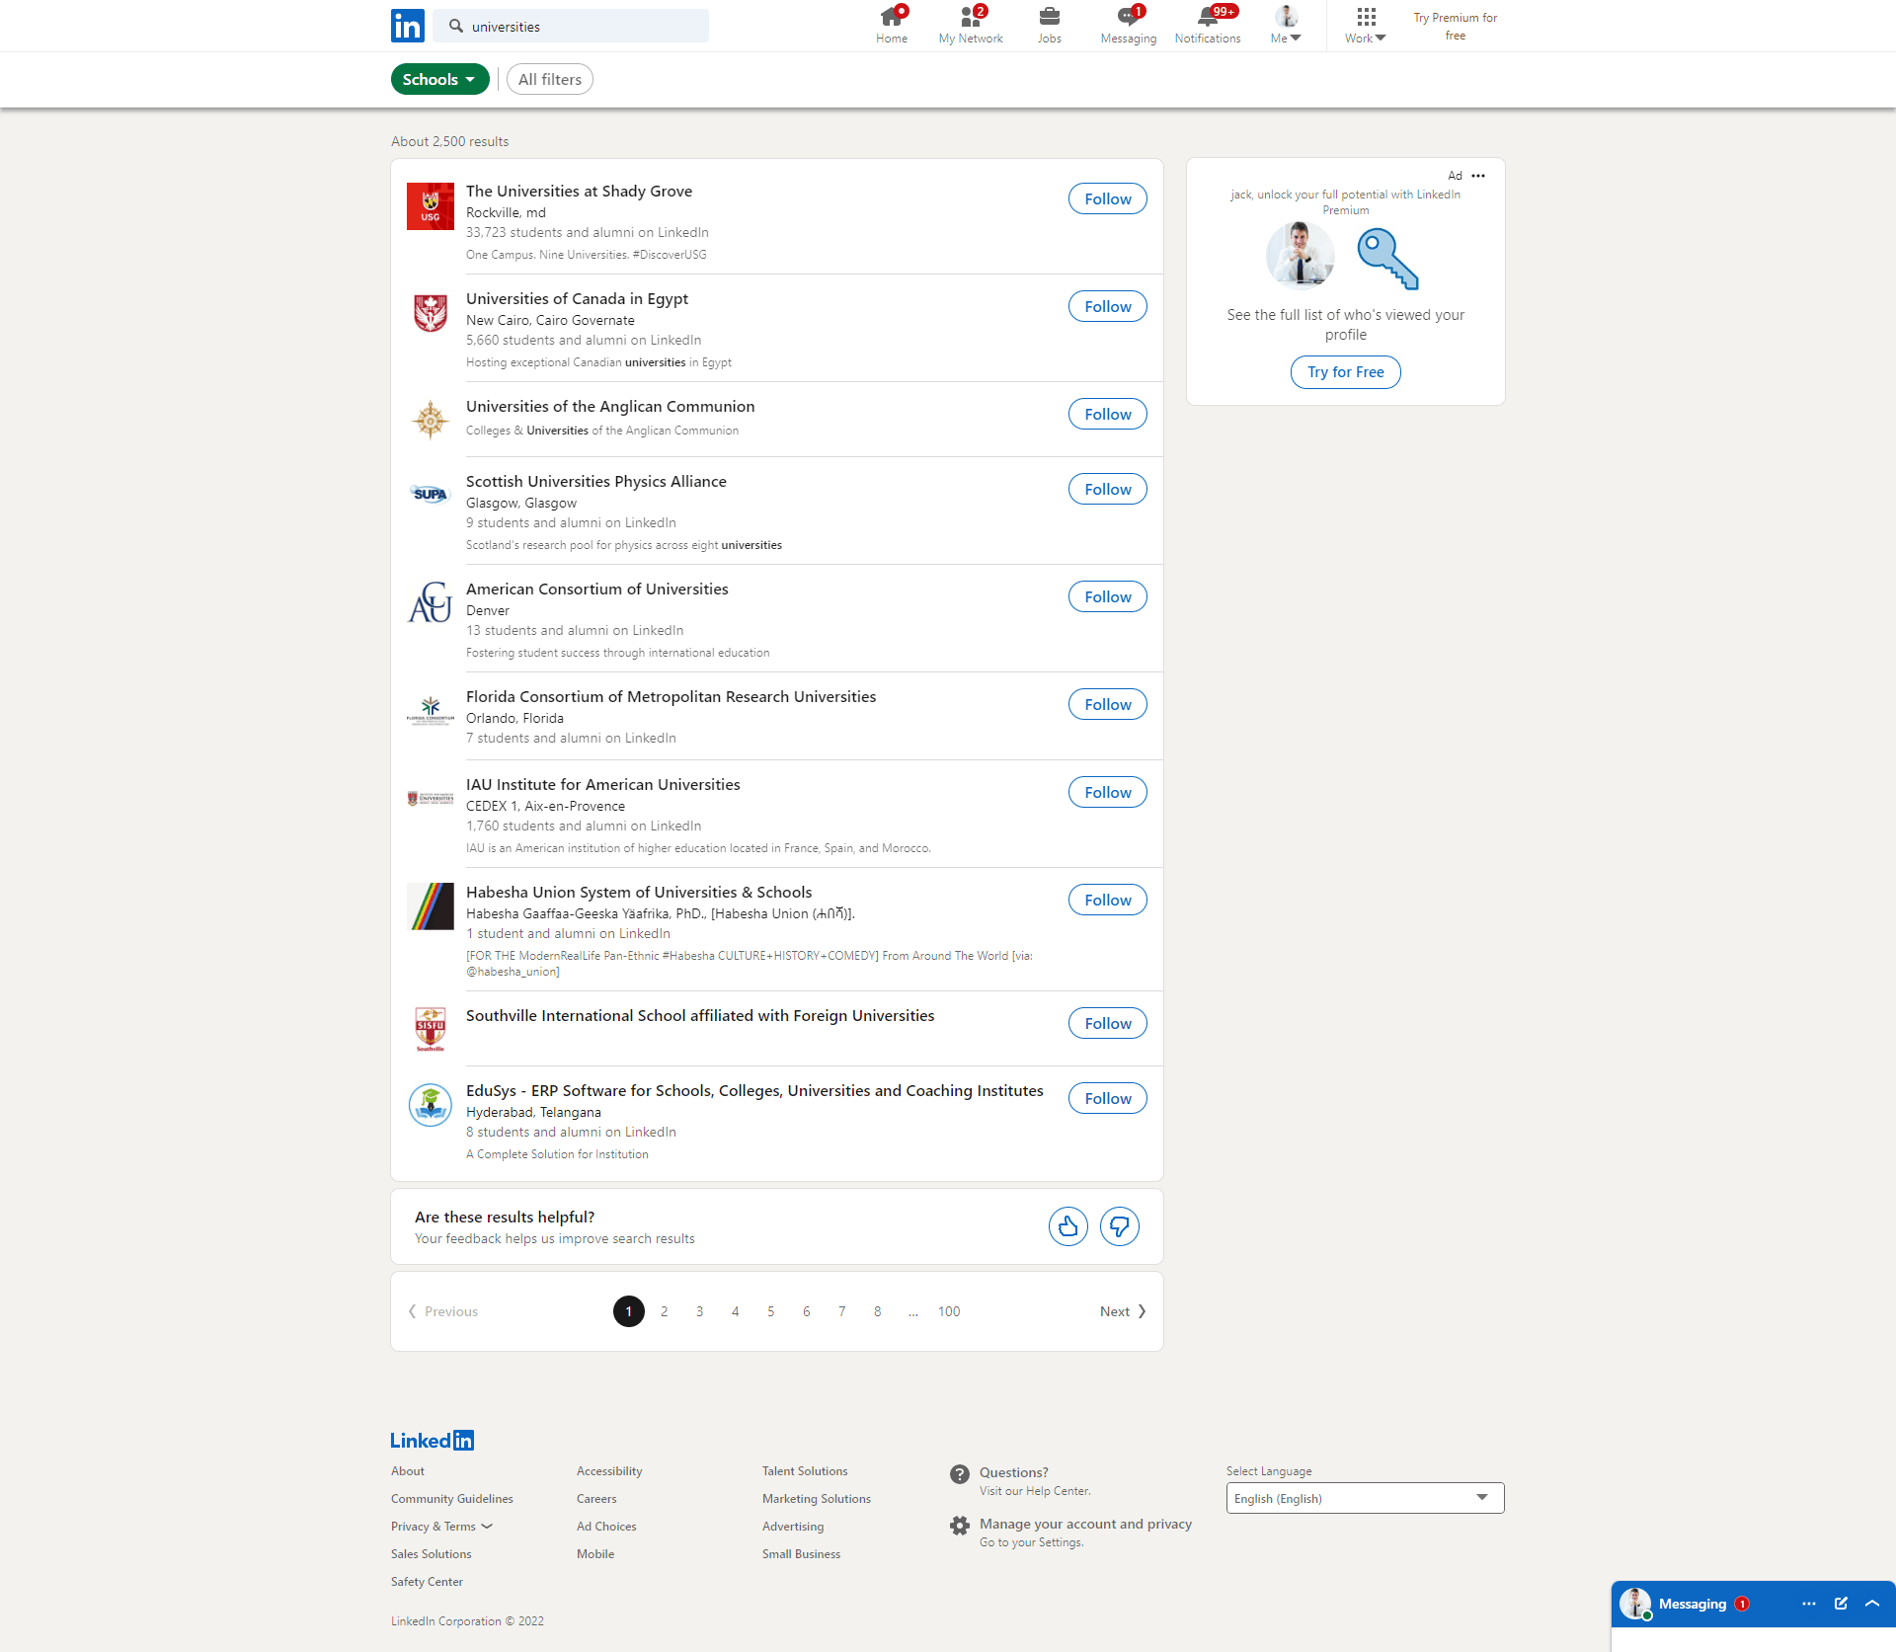Open the Messaging icon in top nav
The image size is (1896, 1652).
point(1129,26)
